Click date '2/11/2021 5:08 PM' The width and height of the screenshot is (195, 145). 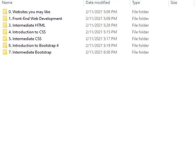pyautogui.click(x=102, y=12)
